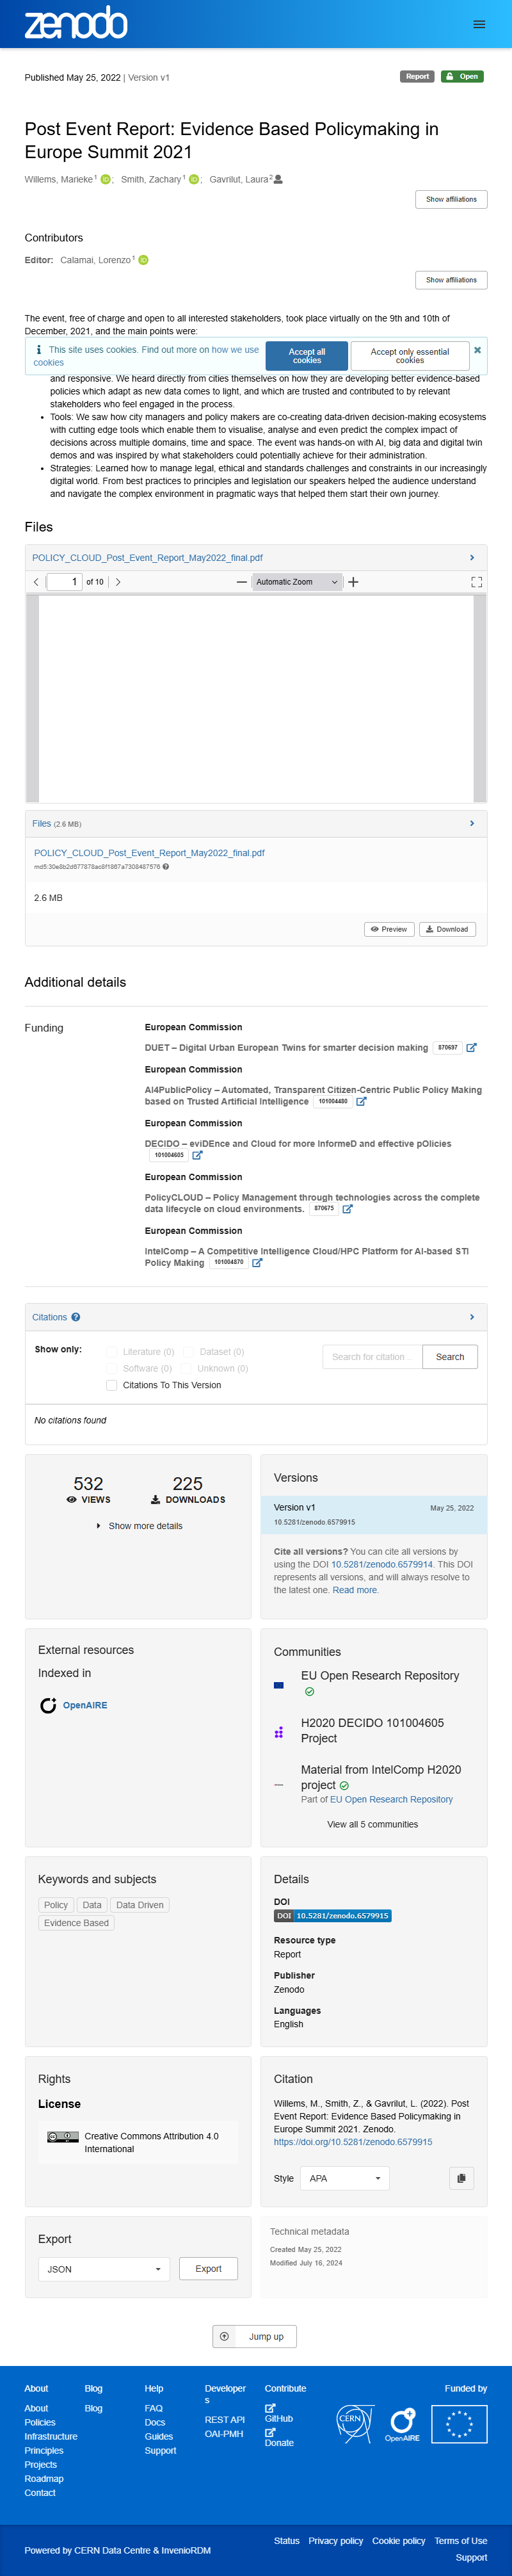Viewport: 512px width, 2576px height.
Task: Download the PDF file
Action: tap(447, 929)
